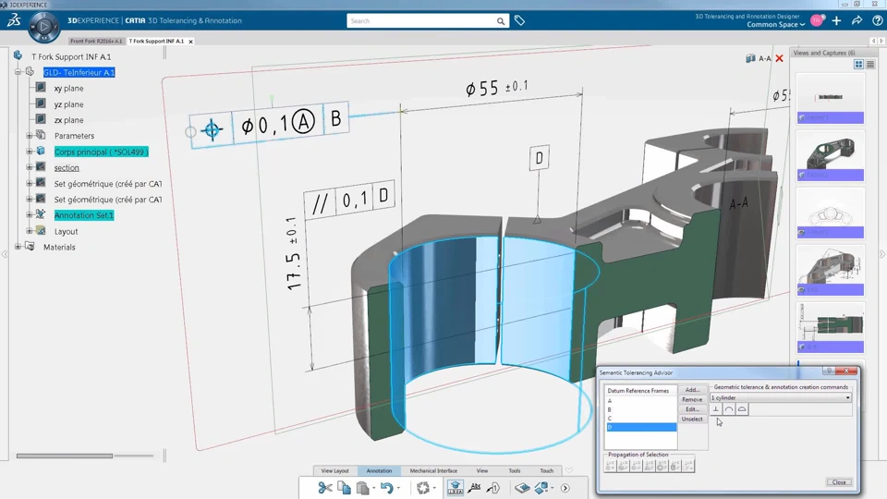The image size is (887, 499).
Task: Close the T Fork Support INF A.1 tab
Action: pyautogui.click(x=190, y=42)
